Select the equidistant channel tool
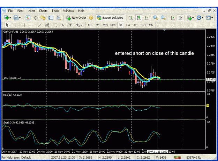 tap(47, 25)
